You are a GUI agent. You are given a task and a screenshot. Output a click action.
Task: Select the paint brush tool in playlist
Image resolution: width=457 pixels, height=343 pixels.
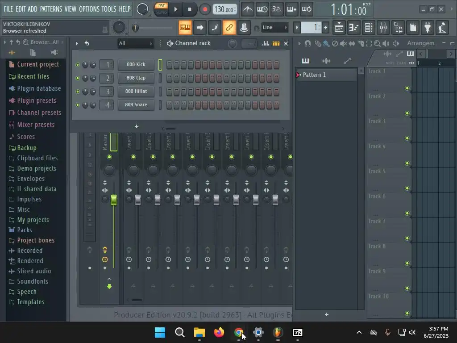tap(326, 43)
